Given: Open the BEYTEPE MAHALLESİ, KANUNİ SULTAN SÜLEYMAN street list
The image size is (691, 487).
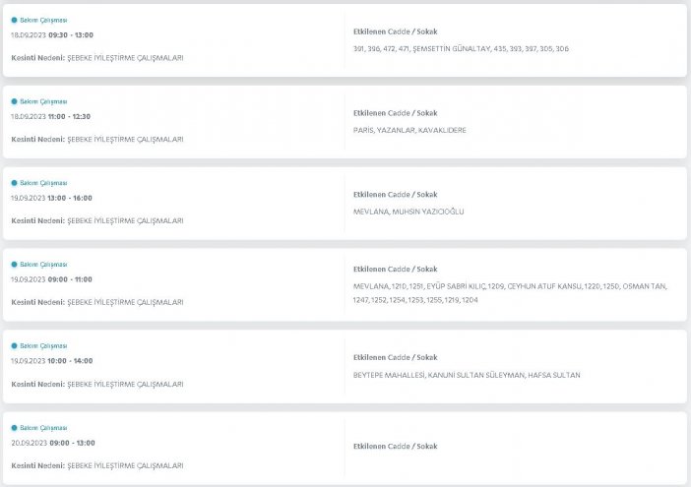Looking at the screenshot, I should click(467, 375).
